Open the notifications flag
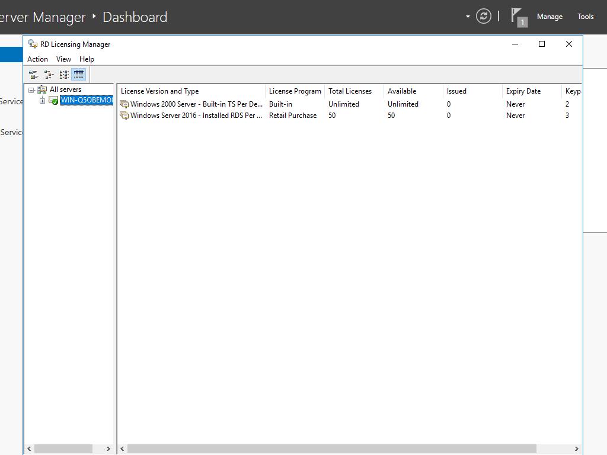The image size is (607, 455). (517, 16)
